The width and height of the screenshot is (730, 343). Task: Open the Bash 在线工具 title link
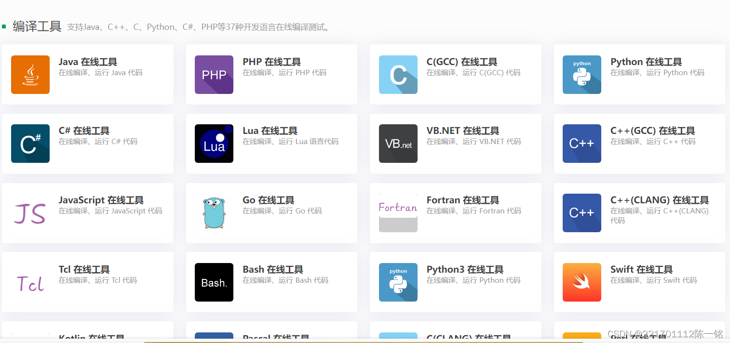tap(273, 269)
